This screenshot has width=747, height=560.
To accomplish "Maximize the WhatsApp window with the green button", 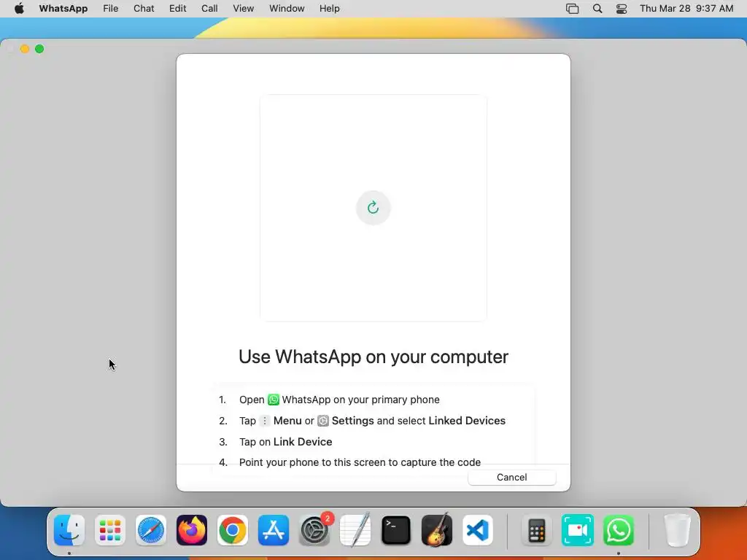I will [x=39, y=49].
